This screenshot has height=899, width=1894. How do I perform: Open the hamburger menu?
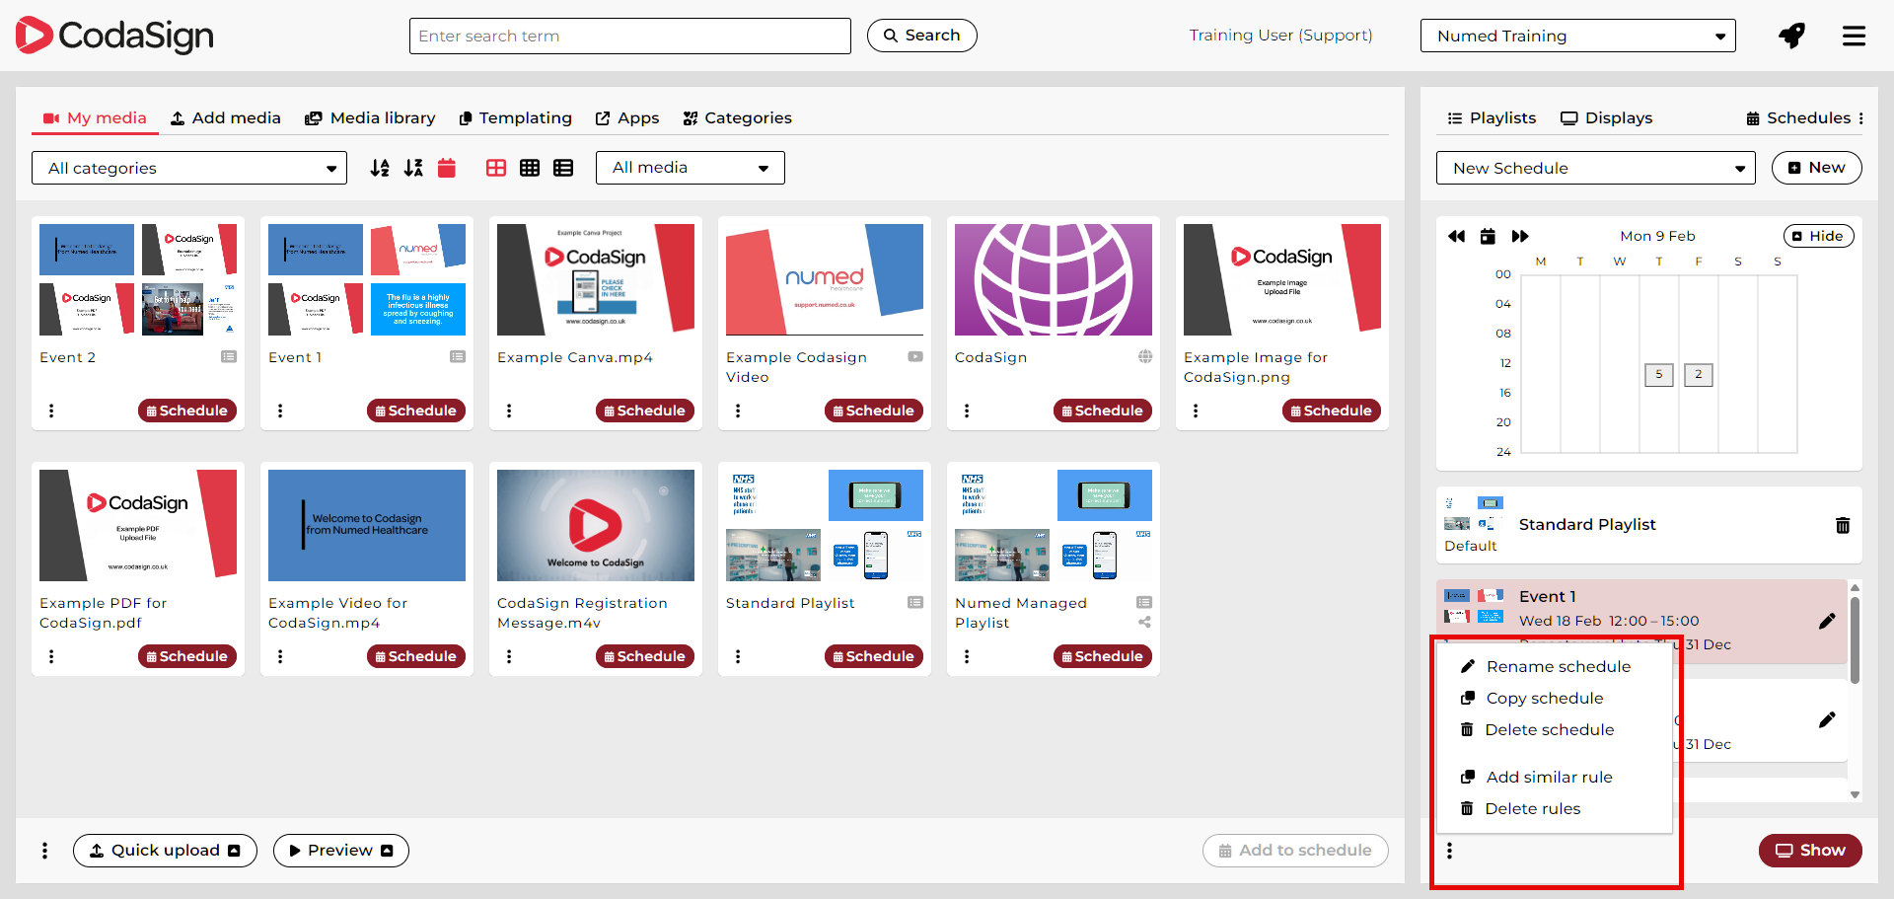pyautogui.click(x=1854, y=37)
